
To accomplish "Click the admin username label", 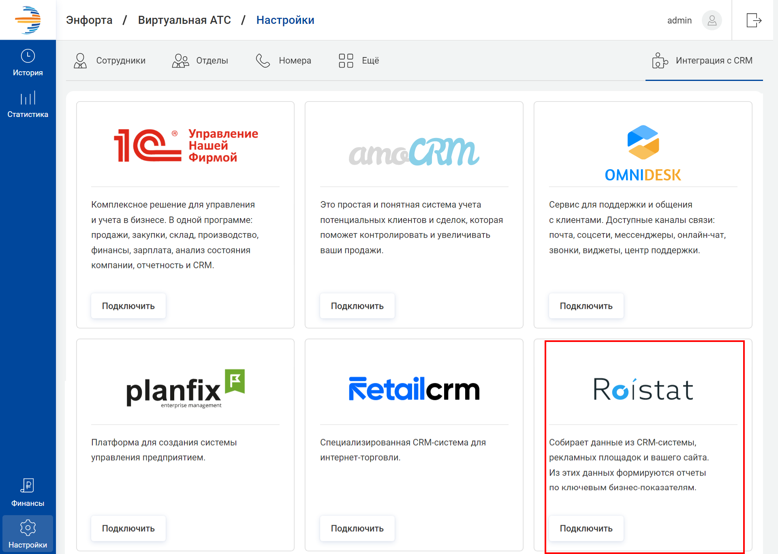I will click(680, 20).
